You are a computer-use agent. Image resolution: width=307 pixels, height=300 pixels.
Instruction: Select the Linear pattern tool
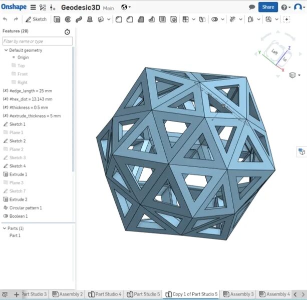click(x=185, y=19)
